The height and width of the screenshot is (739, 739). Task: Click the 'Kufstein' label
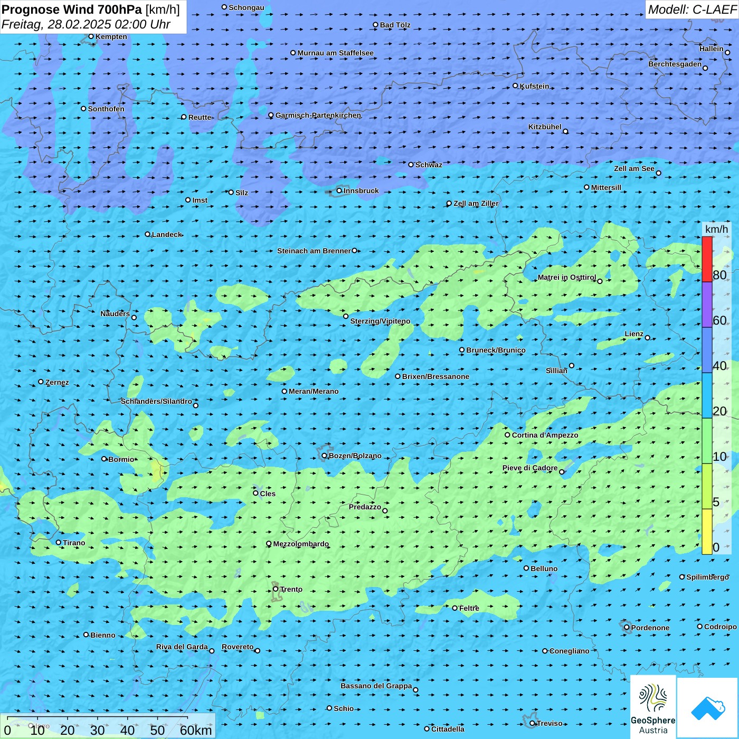point(534,86)
